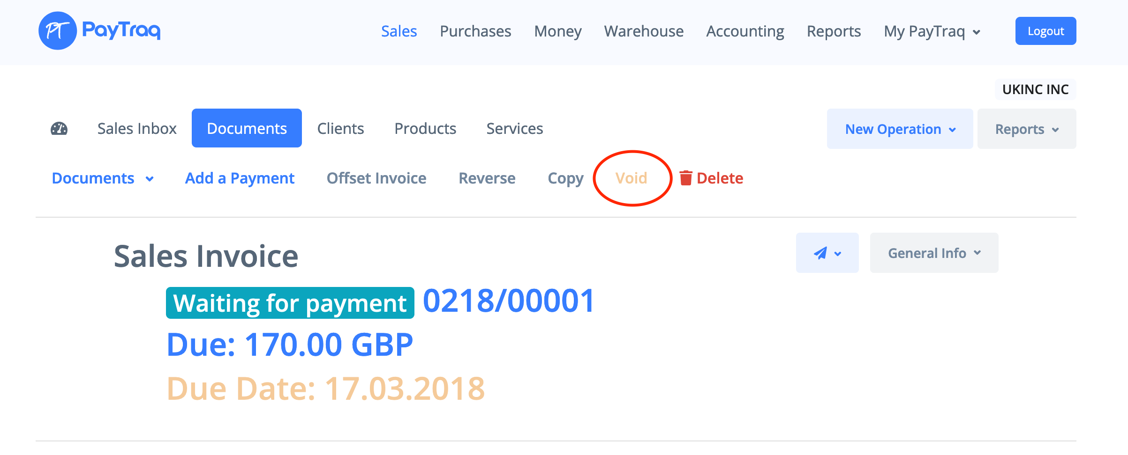Click the Add a Payment link
The height and width of the screenshot is (455, 1128).
240,178
